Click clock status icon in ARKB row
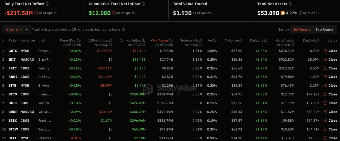 (325, 77)
